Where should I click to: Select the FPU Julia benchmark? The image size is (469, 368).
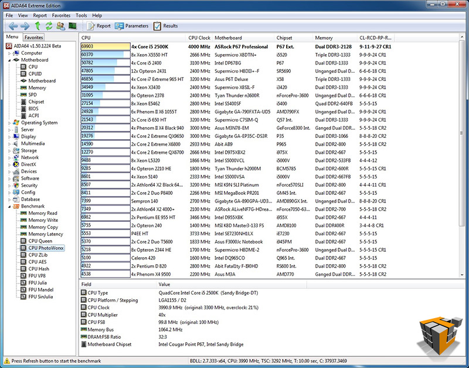[38, 283]
